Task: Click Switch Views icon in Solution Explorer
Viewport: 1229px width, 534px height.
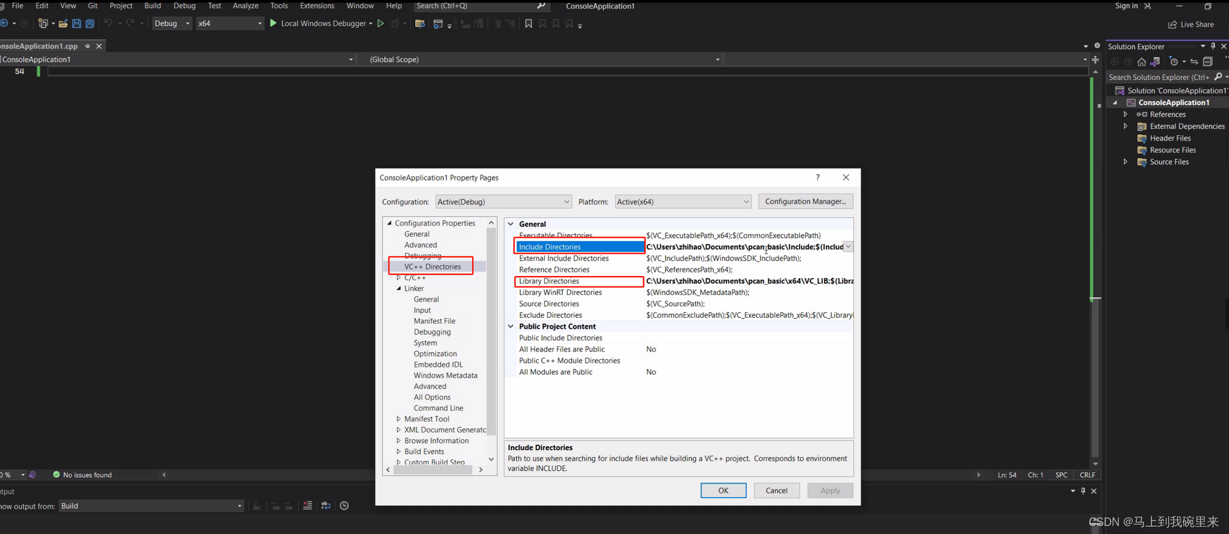Action: (x=1155, y=61)
